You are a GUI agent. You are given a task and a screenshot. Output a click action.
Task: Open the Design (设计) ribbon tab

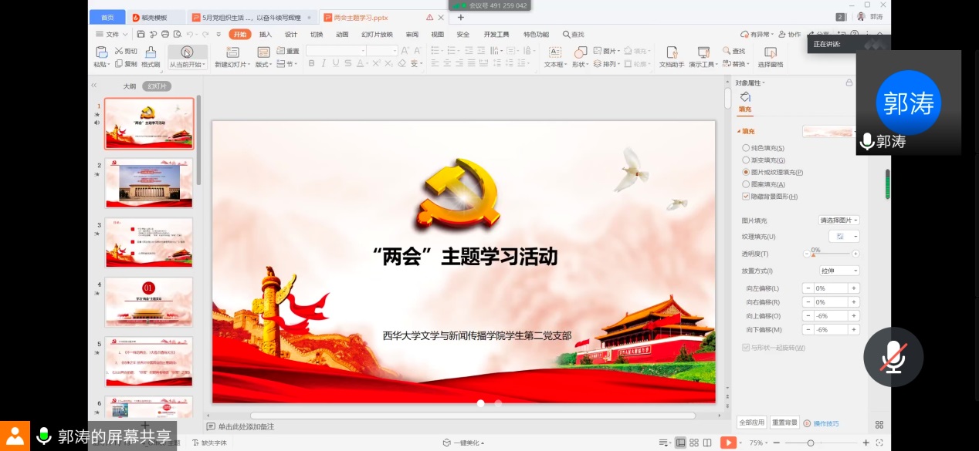pyautogui.click(x=290, y=34)
